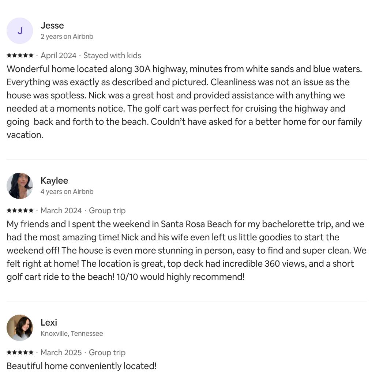Click Jesse's five-star rating icons
The height and width of the screenshot is (379, 379).
point(20,55)
